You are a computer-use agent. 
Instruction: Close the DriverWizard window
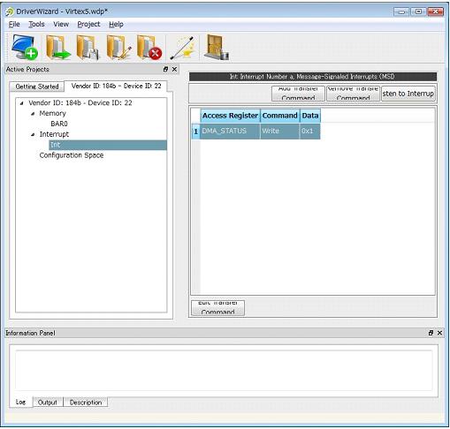435,11
